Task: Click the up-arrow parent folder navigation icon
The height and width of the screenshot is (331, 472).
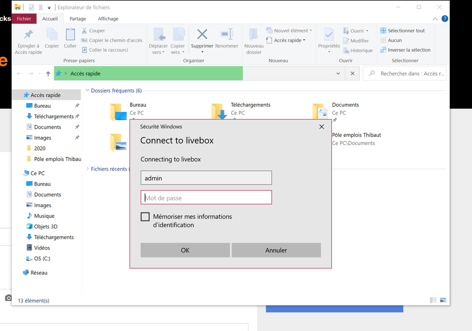Action: [48, 74]
